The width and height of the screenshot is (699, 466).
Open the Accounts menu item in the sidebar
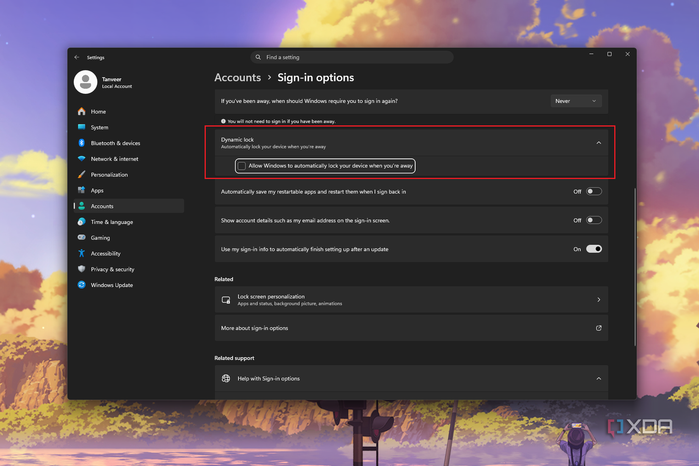129,206
